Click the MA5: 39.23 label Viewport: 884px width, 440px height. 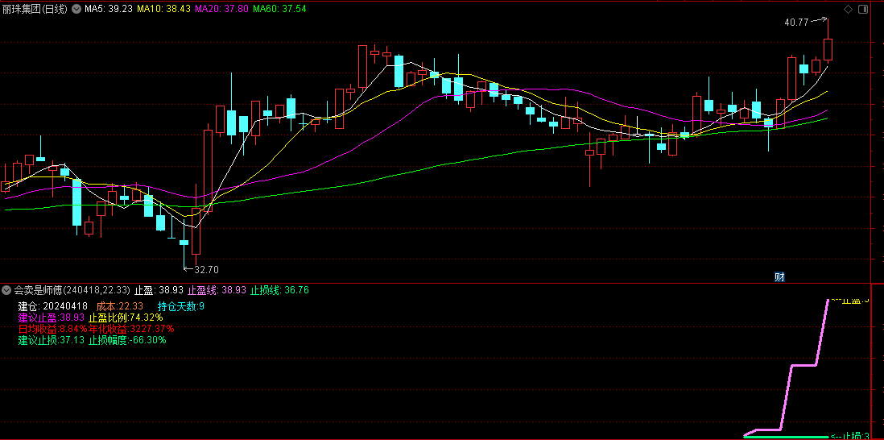click(x=108, y=9)
